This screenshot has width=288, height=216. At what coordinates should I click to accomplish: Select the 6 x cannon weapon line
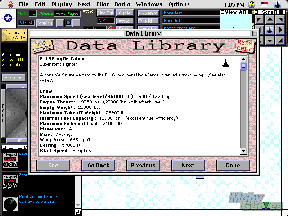[x=13, y=55]
